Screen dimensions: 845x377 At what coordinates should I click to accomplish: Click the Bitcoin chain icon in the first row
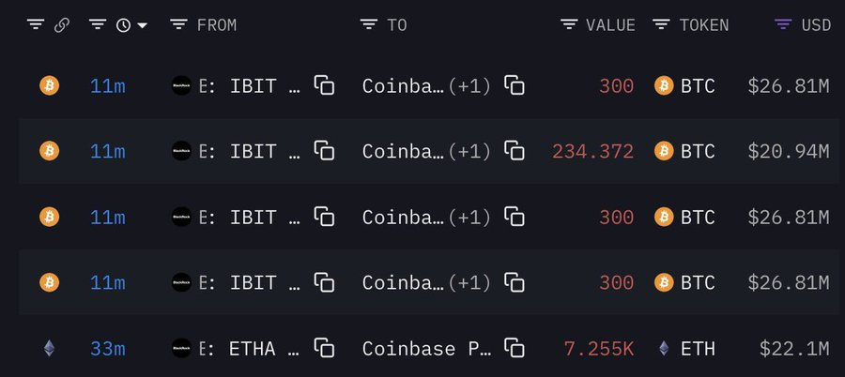click(49, 86)
